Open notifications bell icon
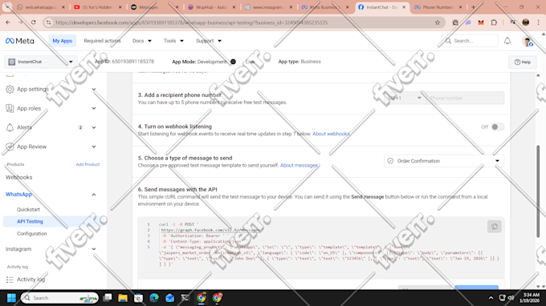Viewport: 546px width, 306px height. pyautogui.click(x=507, y=41)
